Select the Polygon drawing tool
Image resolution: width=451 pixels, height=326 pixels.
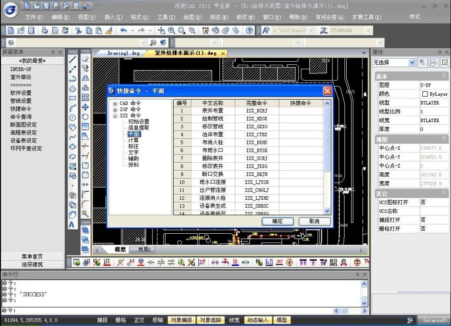coord(73,89)
